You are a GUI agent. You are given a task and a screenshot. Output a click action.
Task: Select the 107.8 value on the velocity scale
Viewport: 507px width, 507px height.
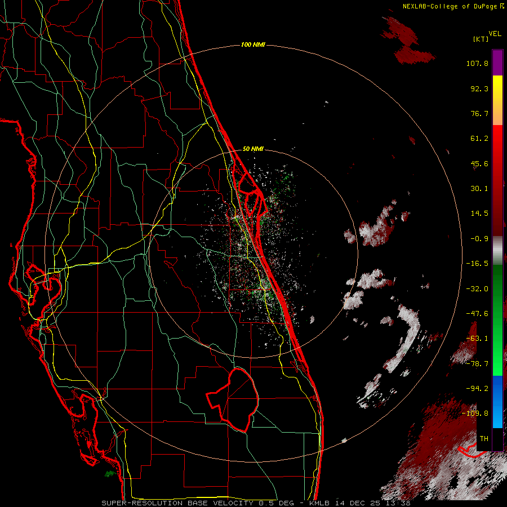tap(477, 63)
